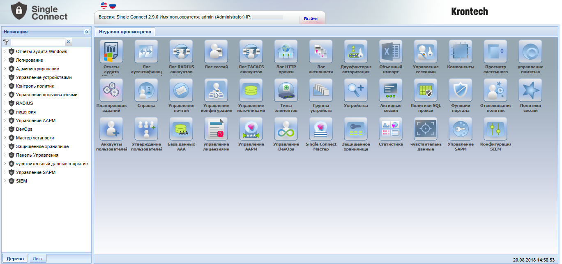
Task: Clear the navigation filter field
Action: point(69,42)
